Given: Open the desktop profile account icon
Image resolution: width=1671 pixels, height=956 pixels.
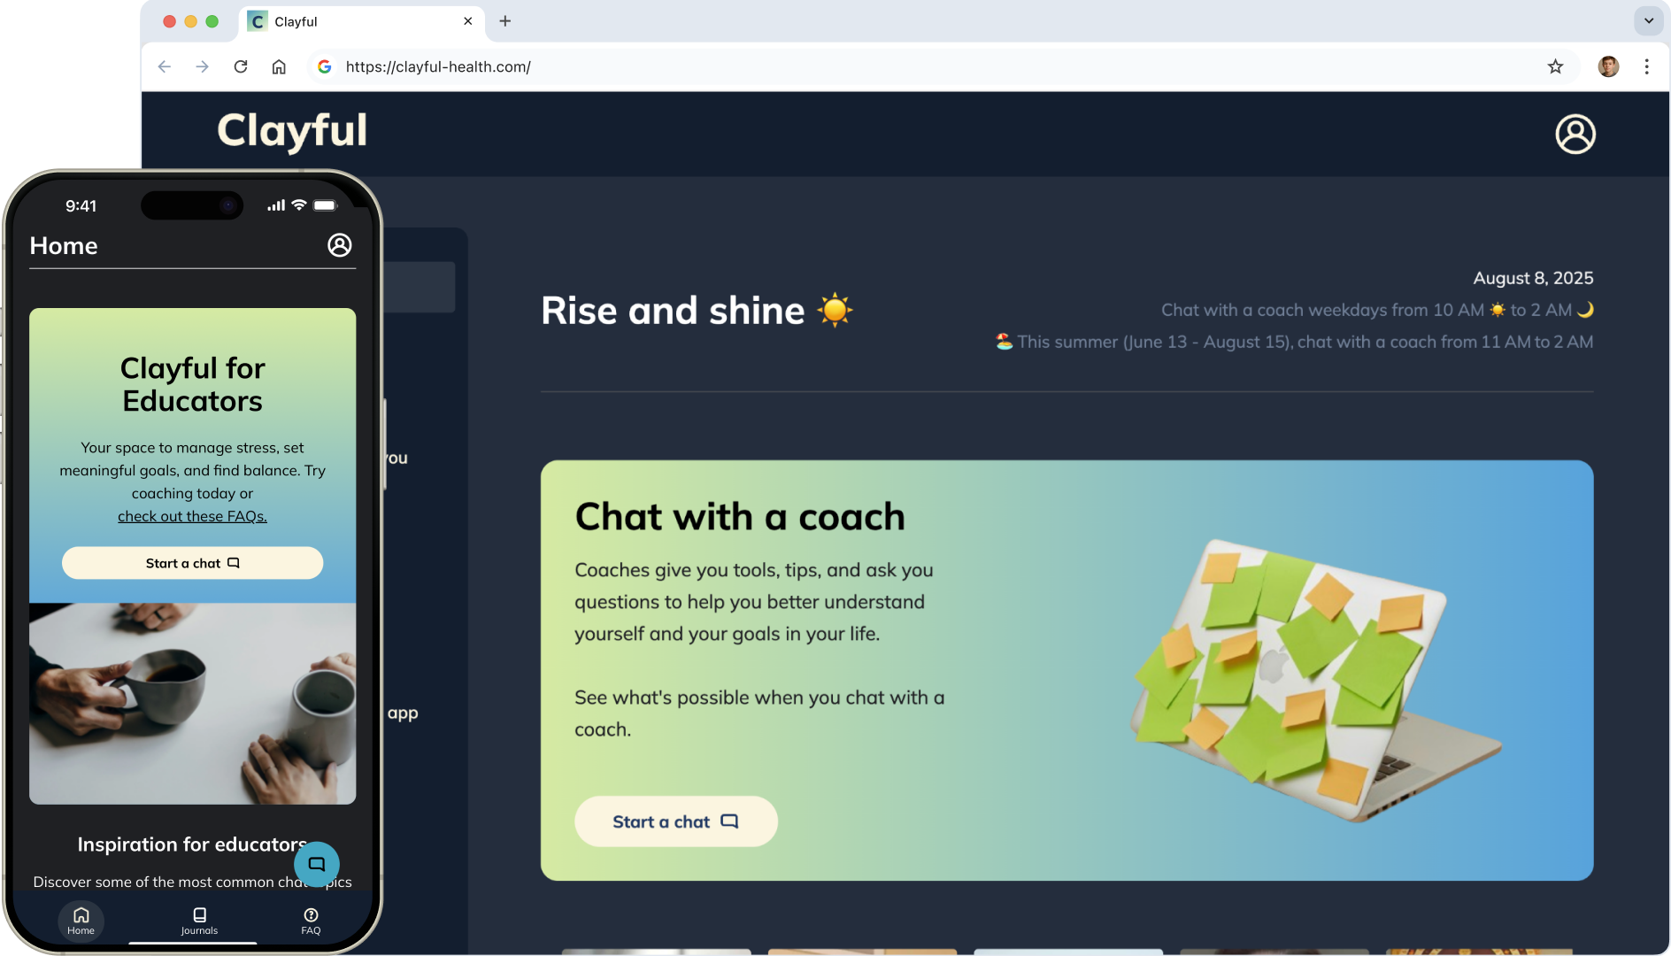Looking at the screenshot, I should 1575,135.
